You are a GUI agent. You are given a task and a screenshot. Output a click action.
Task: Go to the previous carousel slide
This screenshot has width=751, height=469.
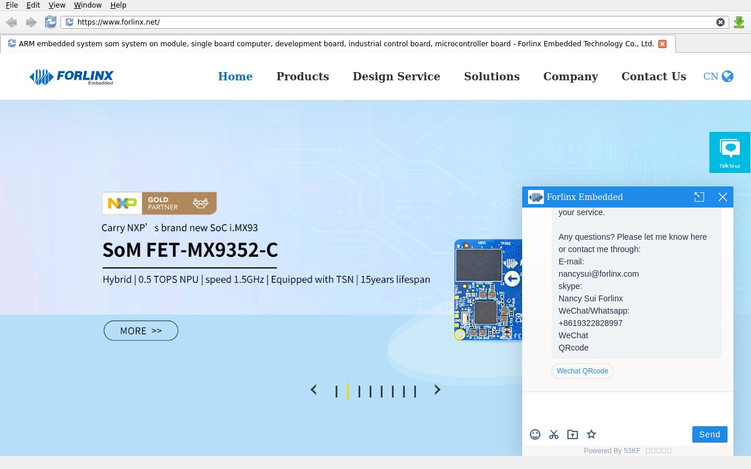314,390
